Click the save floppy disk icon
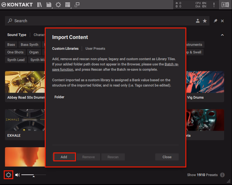The height and width of the screenshot is (185, 232). pos(49,5)
